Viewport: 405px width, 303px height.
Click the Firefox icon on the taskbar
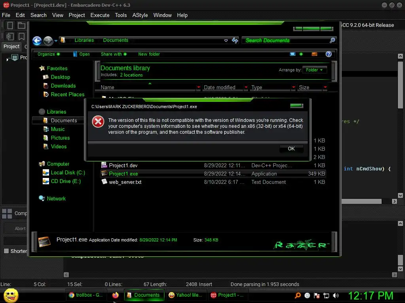point(115,295)
